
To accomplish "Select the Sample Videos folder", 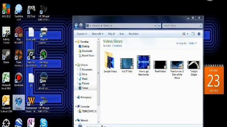I will 110,62.
